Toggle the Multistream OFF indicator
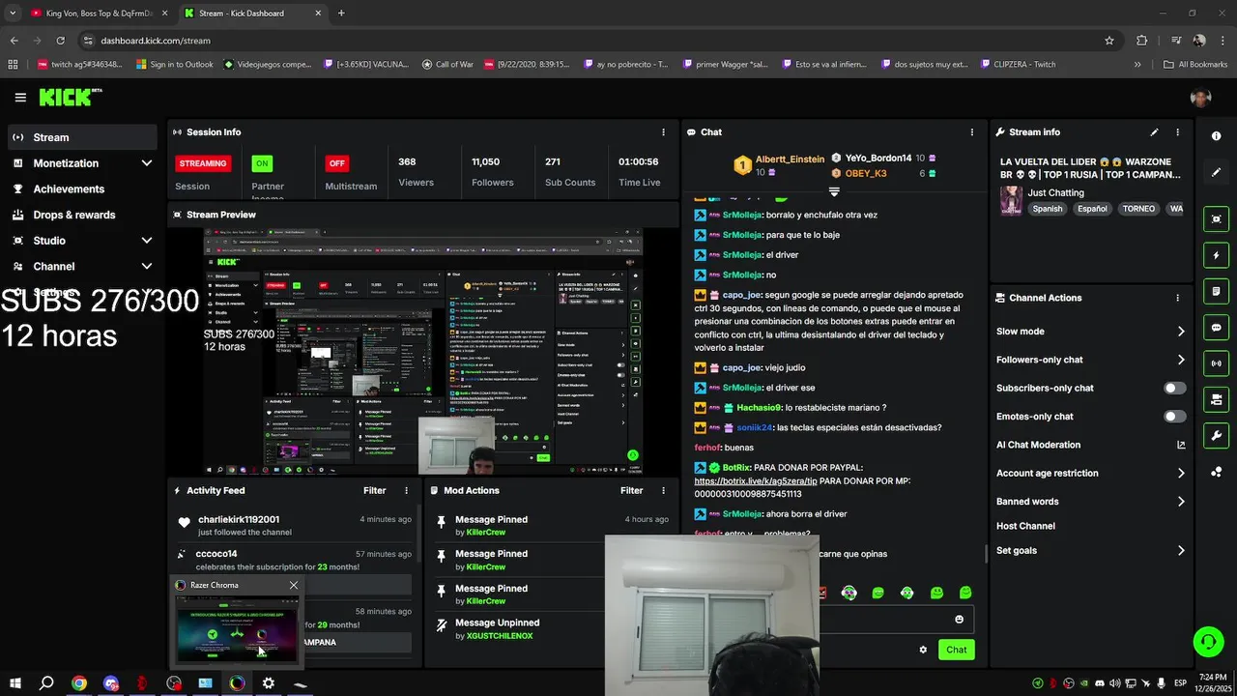1237x696 pixels. pos(336,163)
